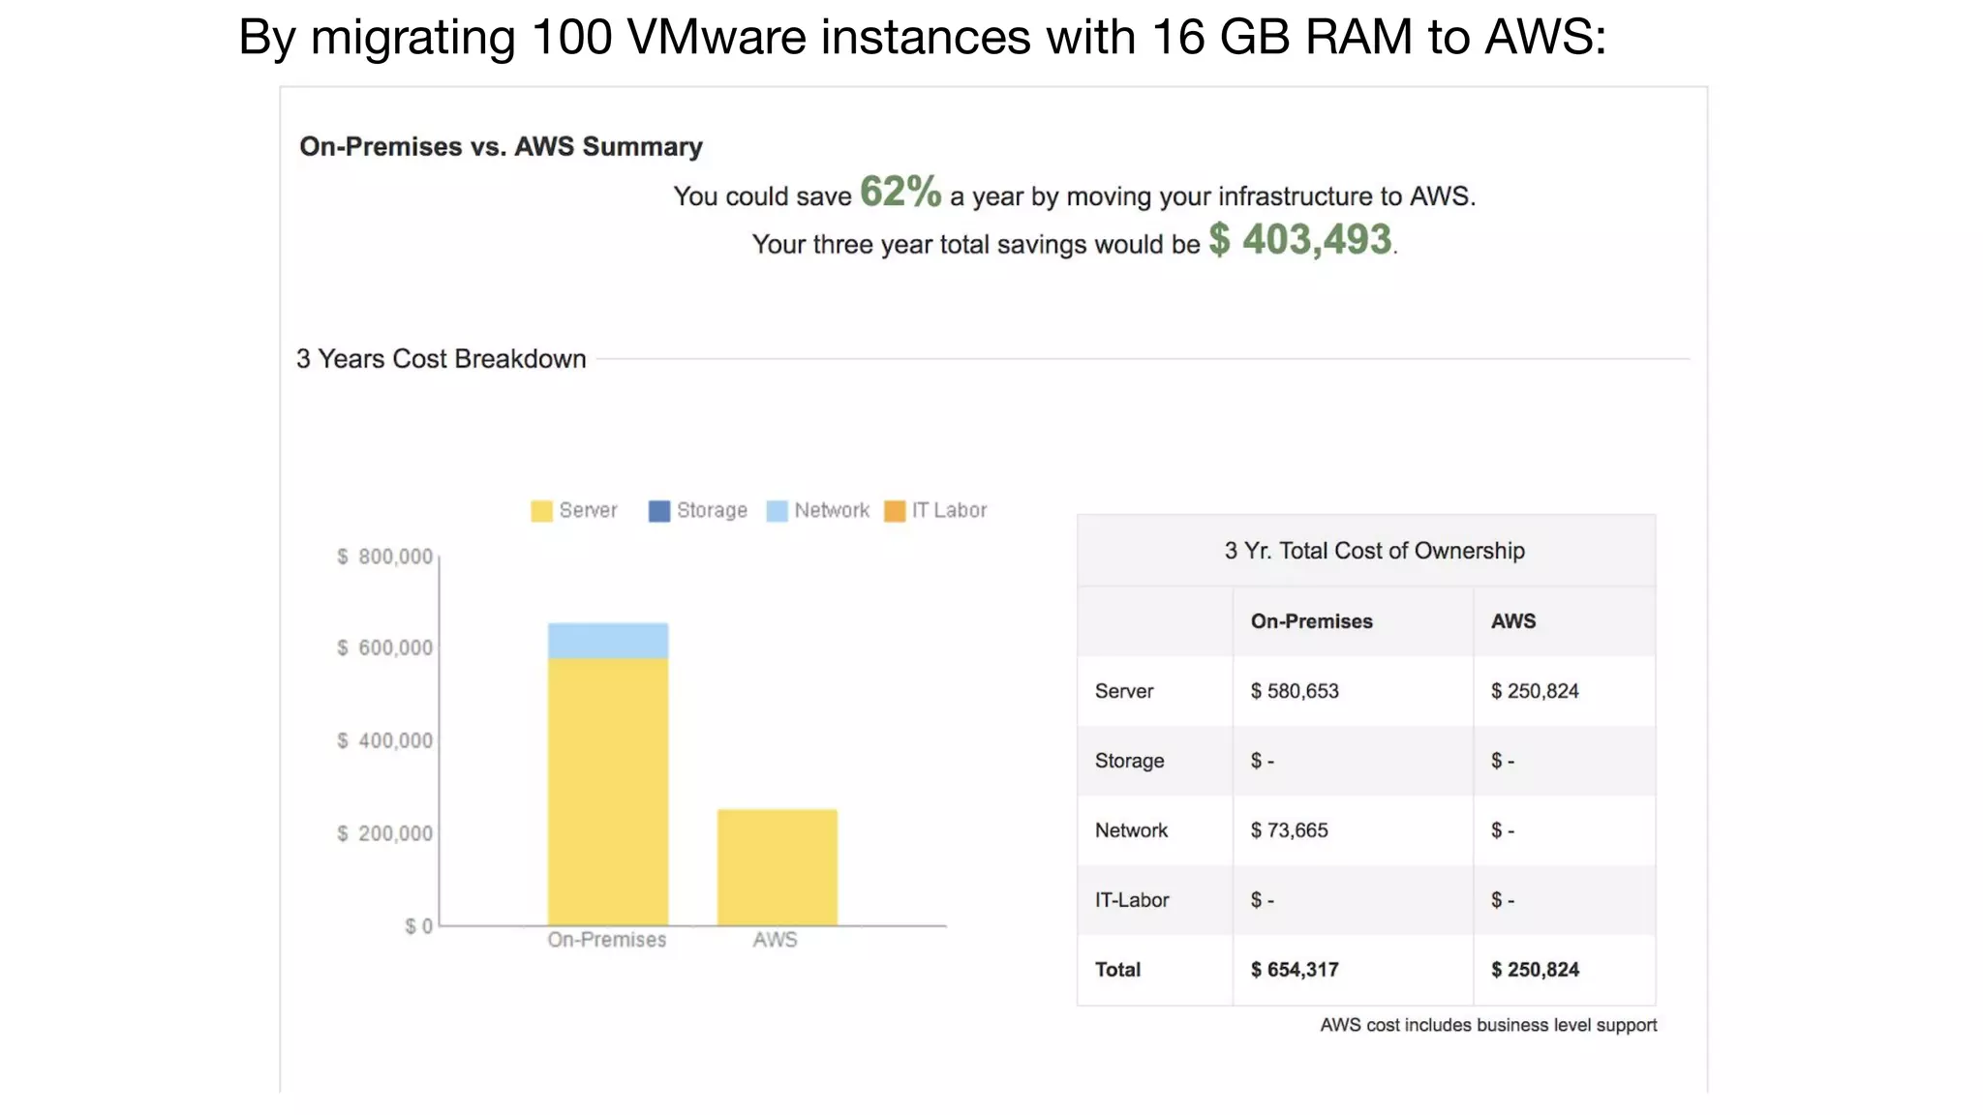
Task: Click the AWS bar in the chart
Action: coord(777,867)
